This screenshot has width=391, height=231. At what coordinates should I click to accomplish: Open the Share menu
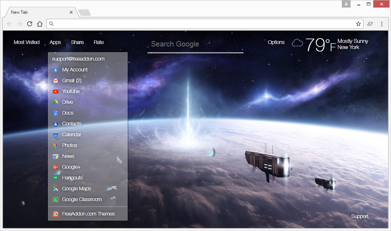[x=77, y=42]
